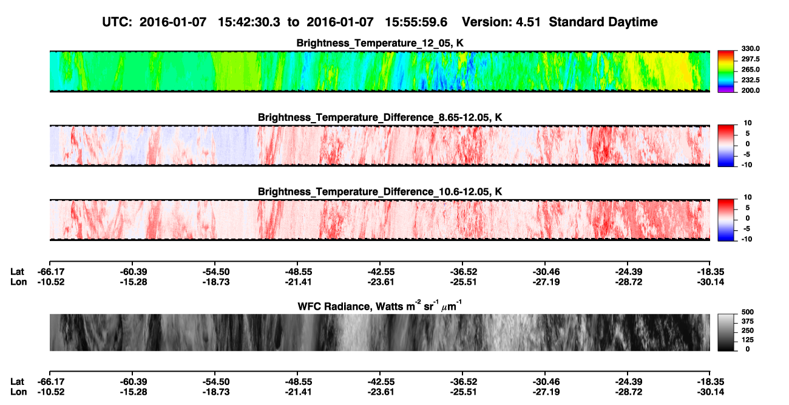Click the WFC Radiance grayscale strip
This screenshot has height=405, width=789.
tap(379, 332)
